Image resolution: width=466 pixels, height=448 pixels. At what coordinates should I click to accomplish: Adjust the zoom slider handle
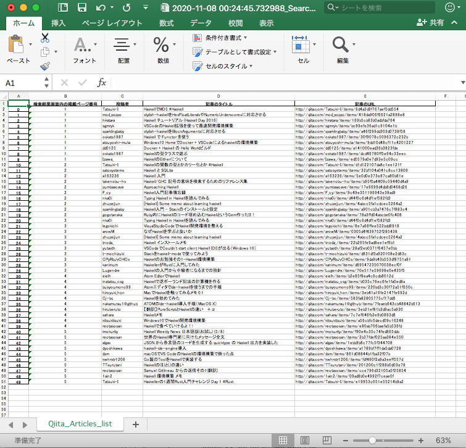[372, 440]
